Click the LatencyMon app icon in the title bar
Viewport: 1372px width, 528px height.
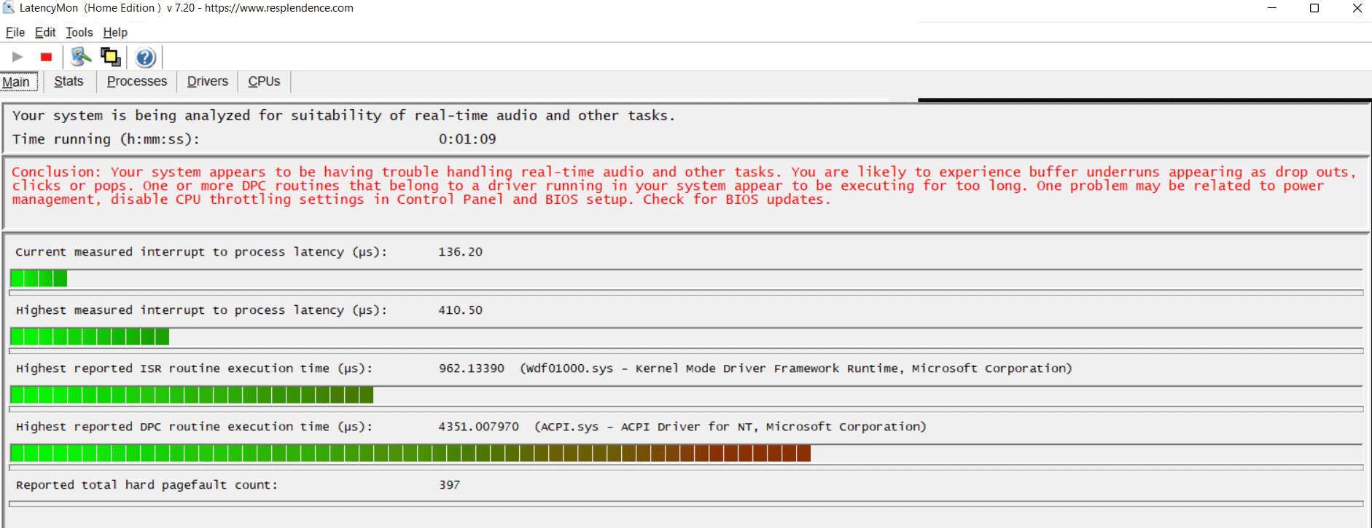9,8
